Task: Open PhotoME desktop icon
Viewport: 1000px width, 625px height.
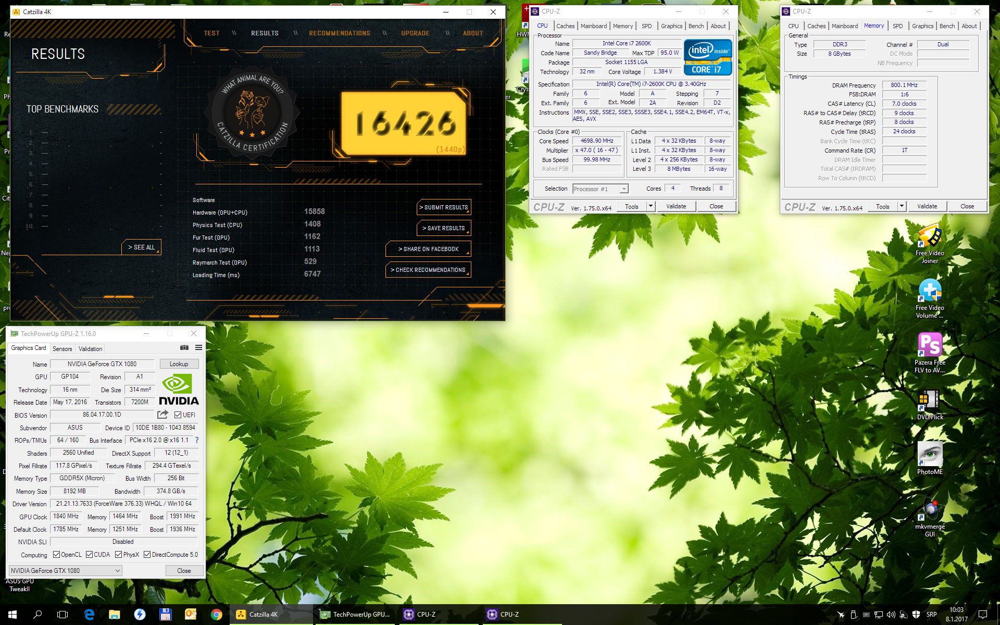Action: [x=930, y=459]
